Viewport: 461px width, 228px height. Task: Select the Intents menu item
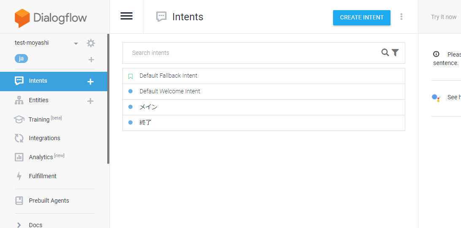tap(54, 81)
